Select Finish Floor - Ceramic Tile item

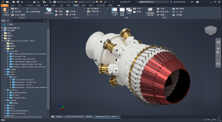pos(25,82)
